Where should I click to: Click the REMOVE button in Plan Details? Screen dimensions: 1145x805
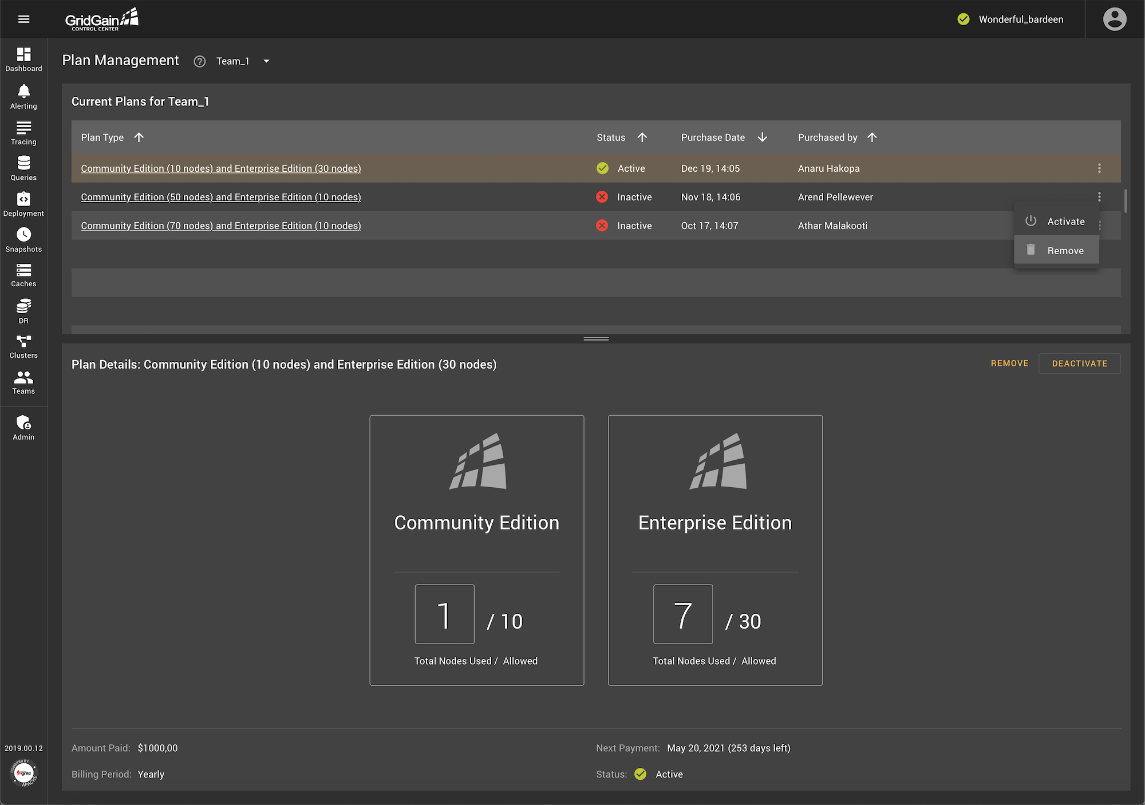(1009, 364)
